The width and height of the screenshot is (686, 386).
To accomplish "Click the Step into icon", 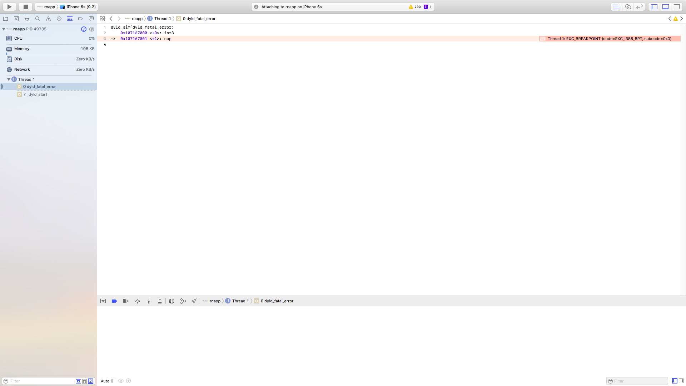I will 149,301.
